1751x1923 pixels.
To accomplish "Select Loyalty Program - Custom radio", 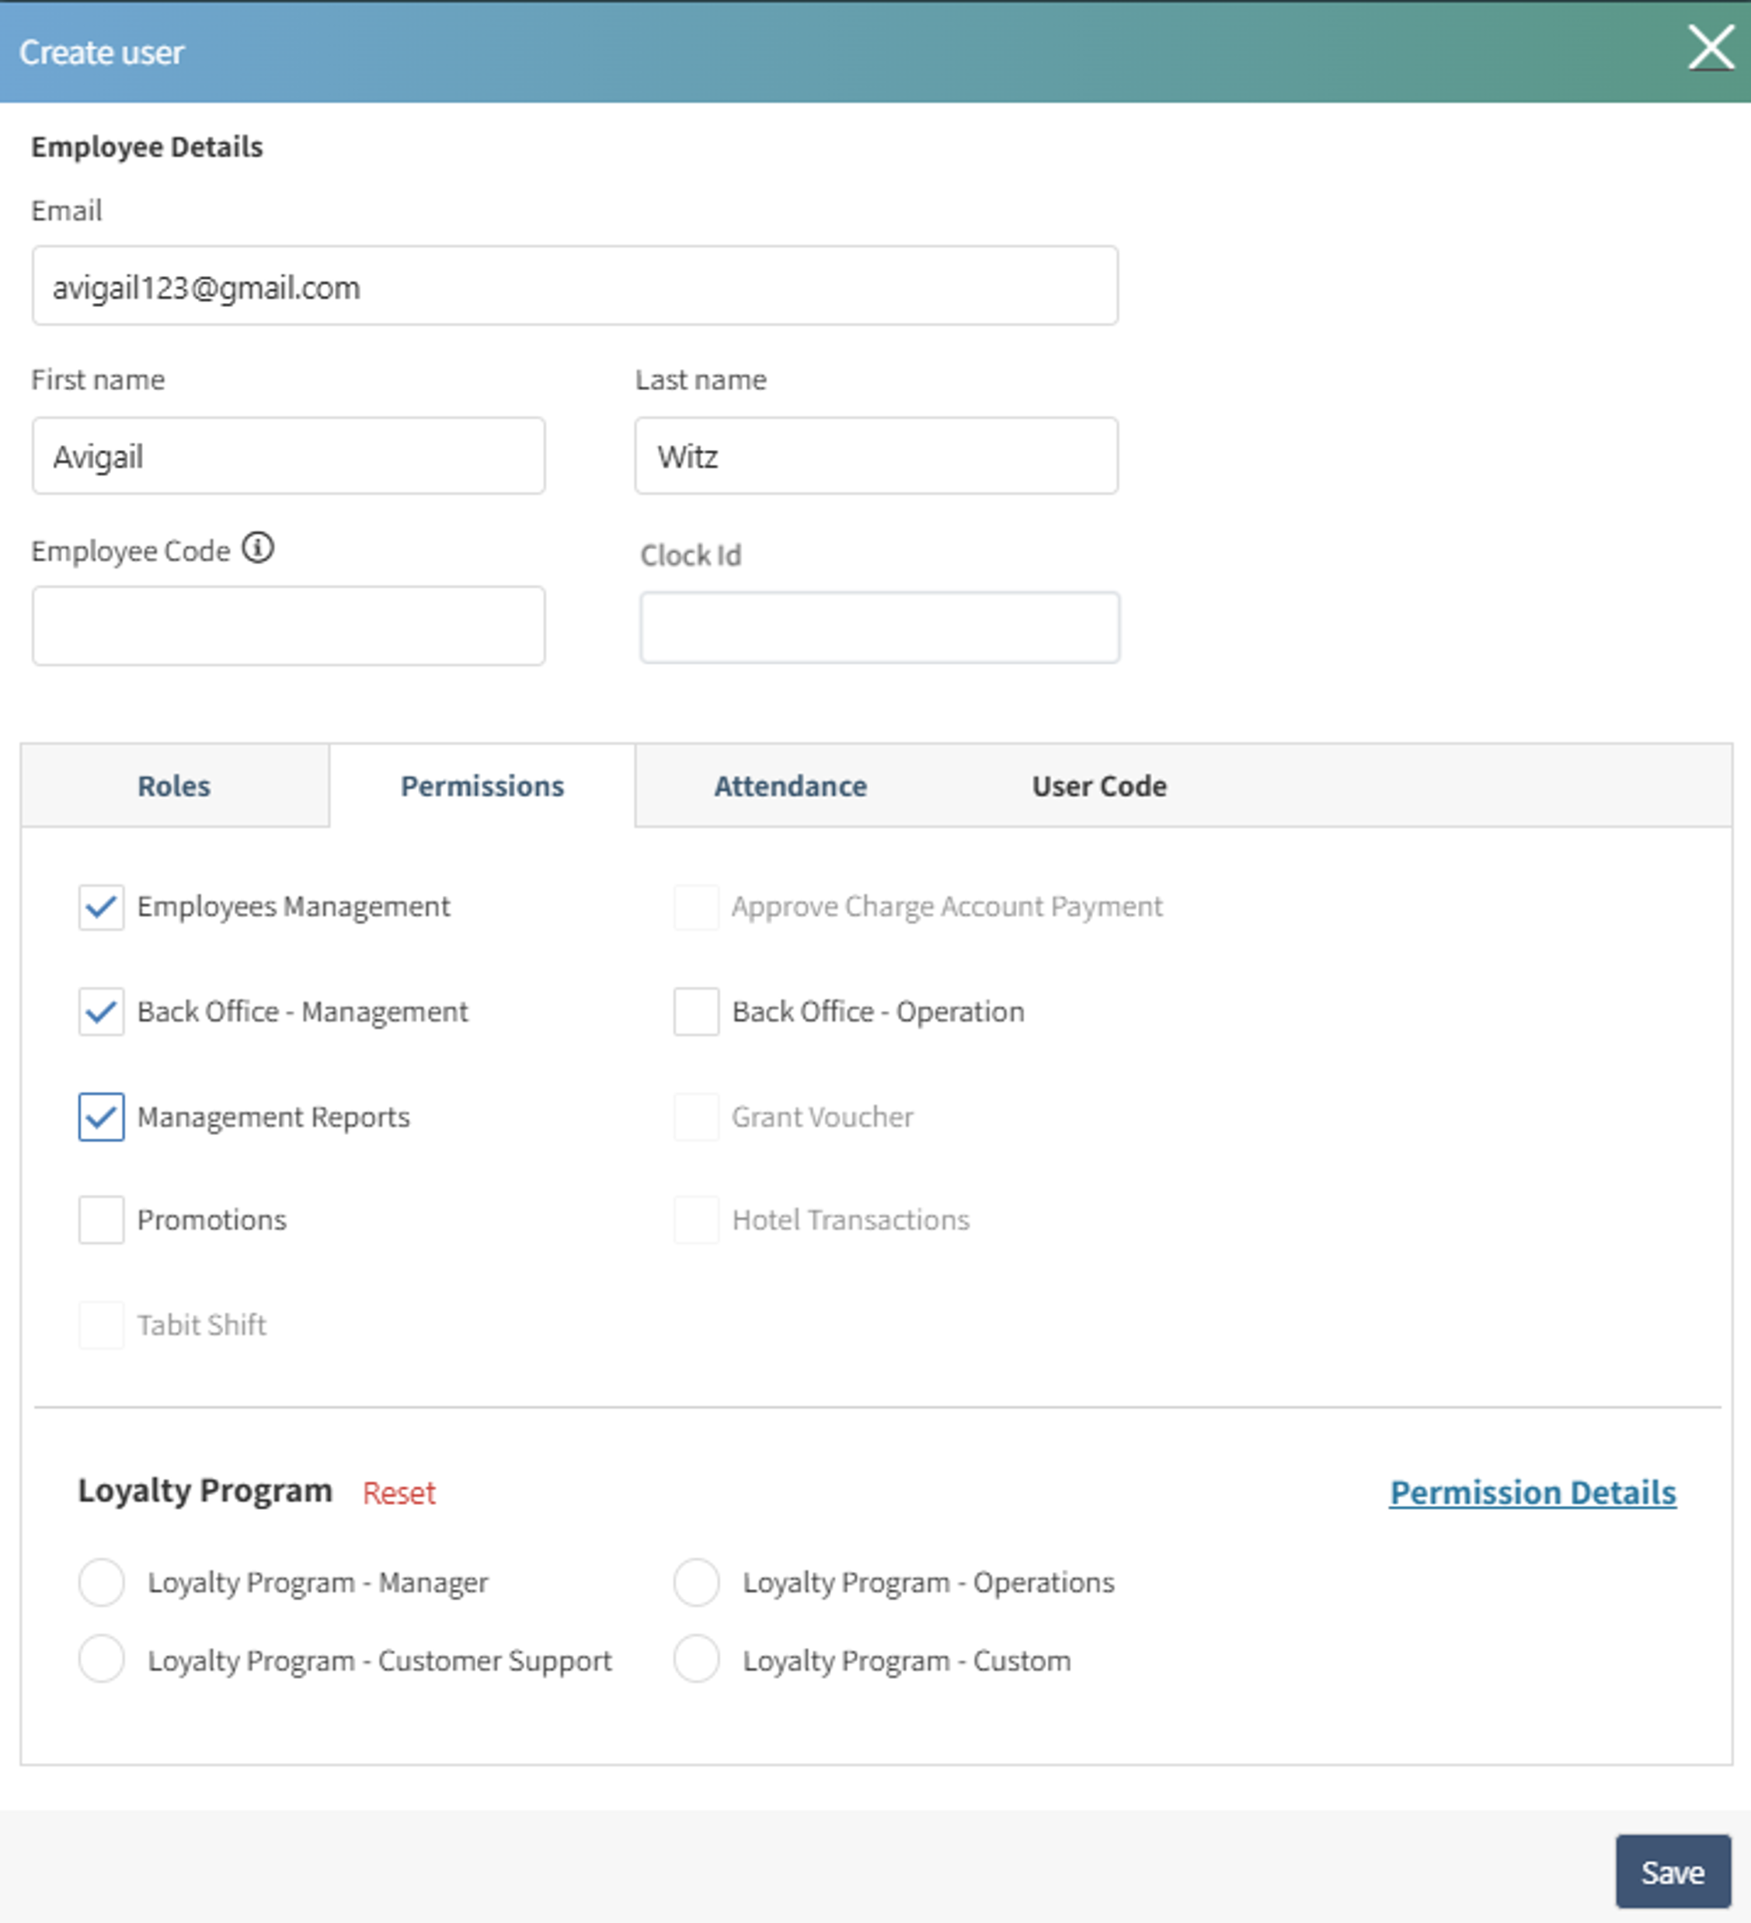I will (696, 1660).
